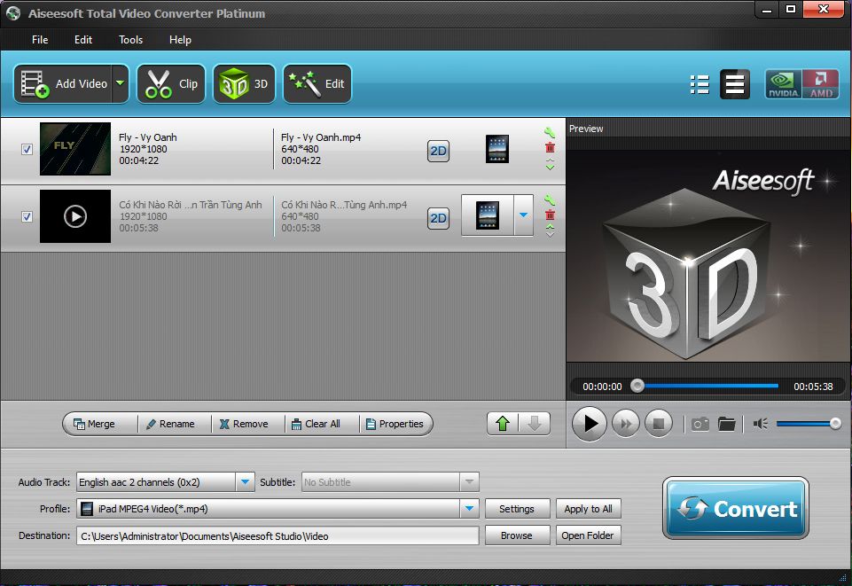This screenshot has width=852, height=586.
Task: Click the profile Settings button
Action: click(x=517, y=509)
